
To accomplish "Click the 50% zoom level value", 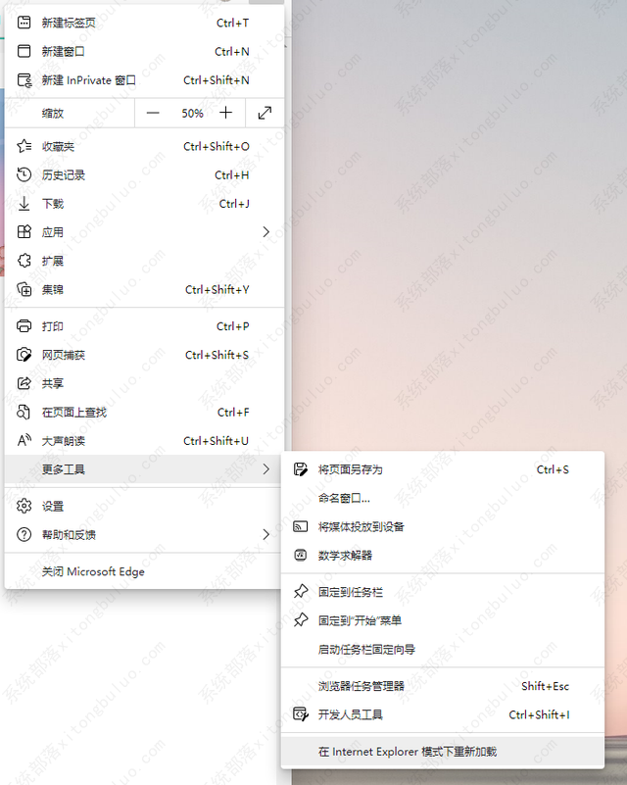I will [192, 113].
